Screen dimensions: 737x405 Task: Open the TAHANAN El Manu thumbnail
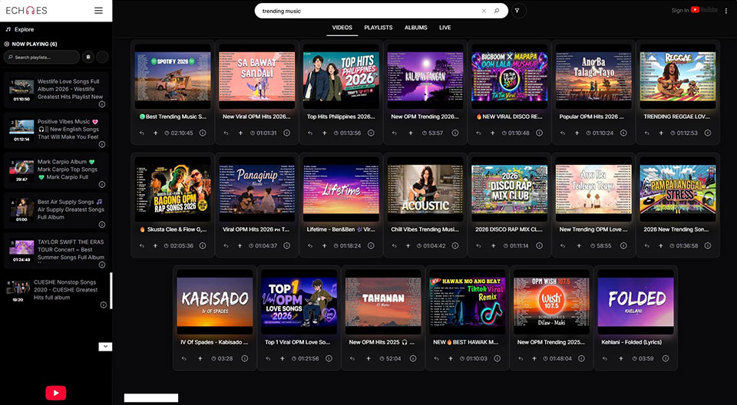[x=383, y=302]
